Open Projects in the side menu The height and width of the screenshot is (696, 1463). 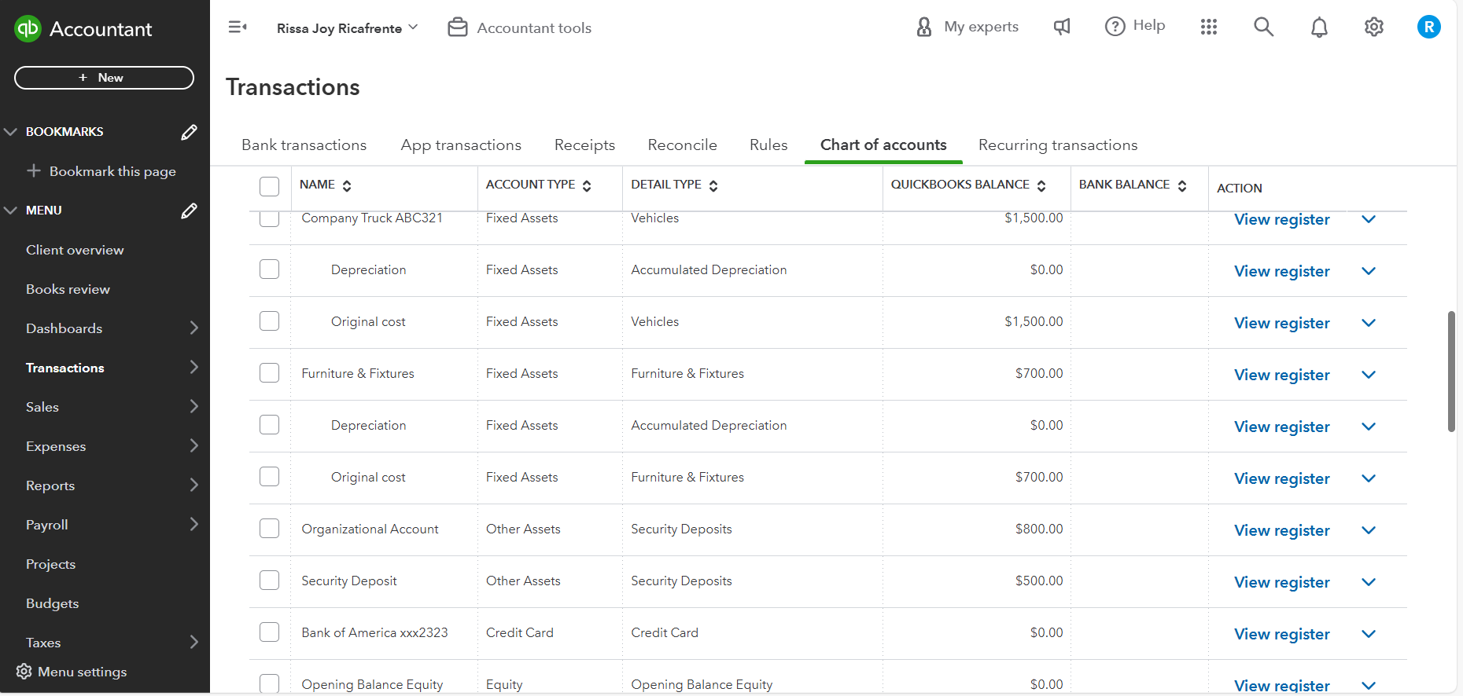click(50, 564)
